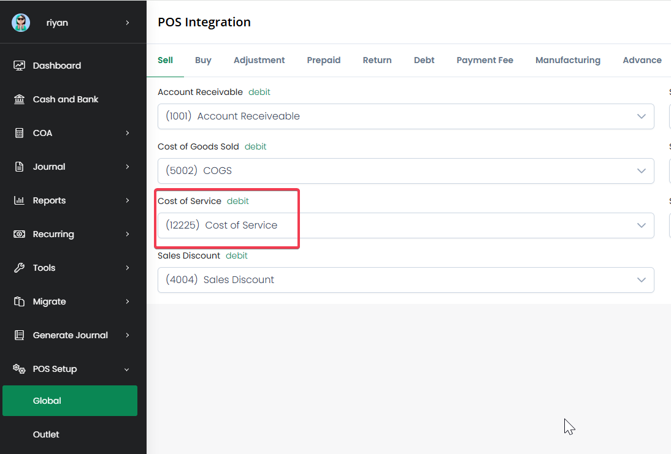This screenshot has width=671, height=454.
Task: Open the Cost of Service dropdown
Action: pyautogui.click(x=405, y=225)
